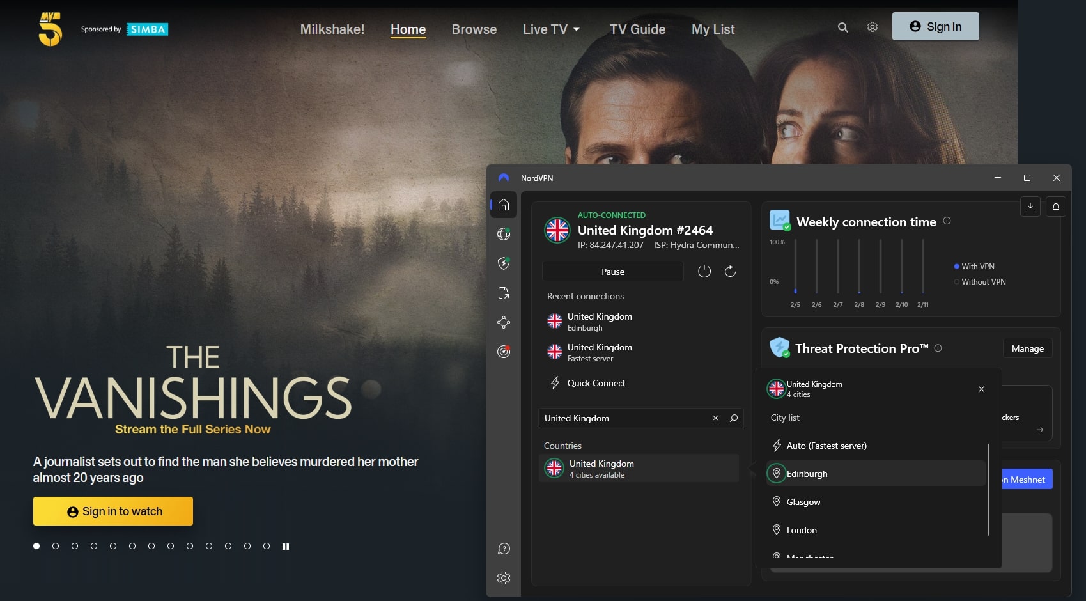Click the London location pin icon
1086x601 pixels.
click(x=777, y=529)
